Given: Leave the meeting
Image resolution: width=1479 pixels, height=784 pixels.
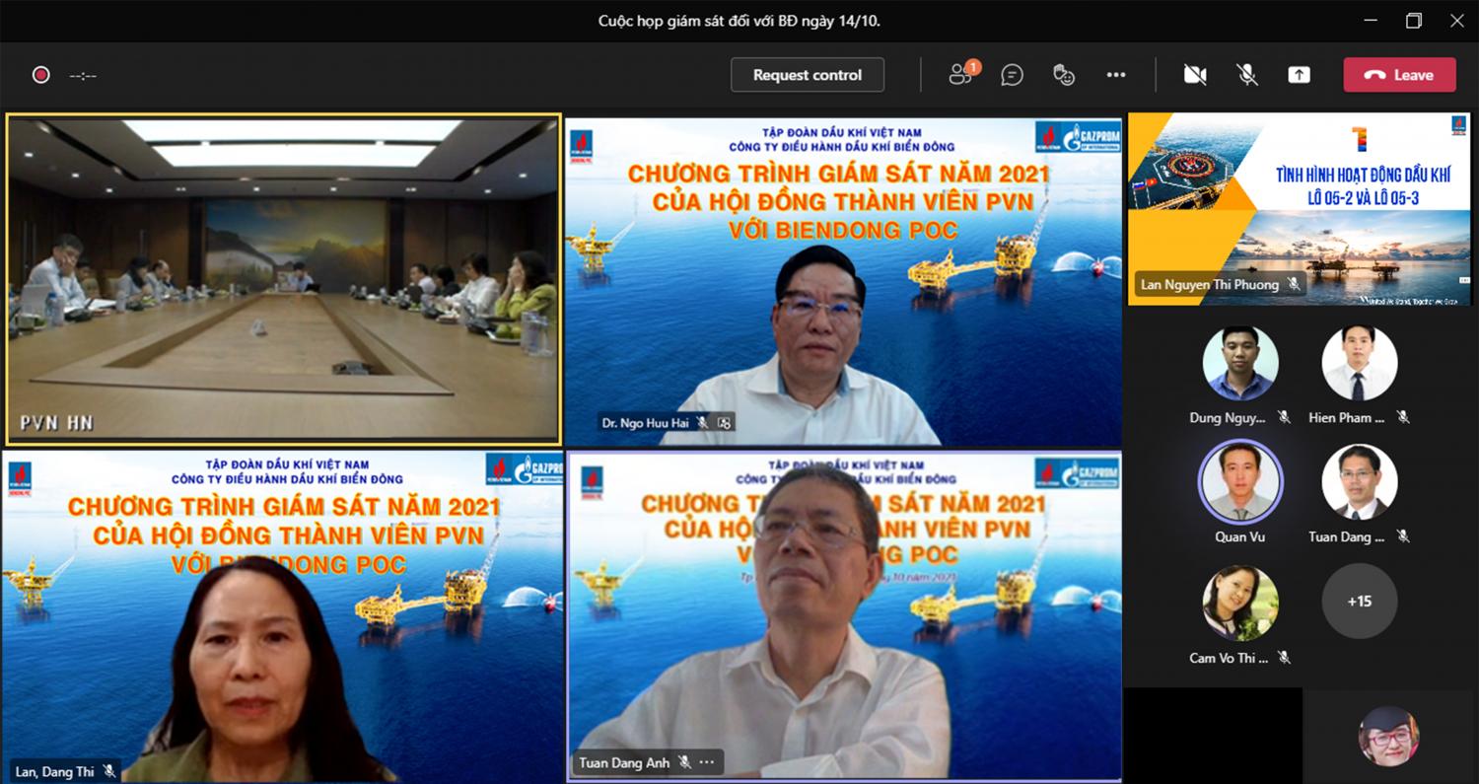Looking at the screenshot, I should pos(1399,75).
